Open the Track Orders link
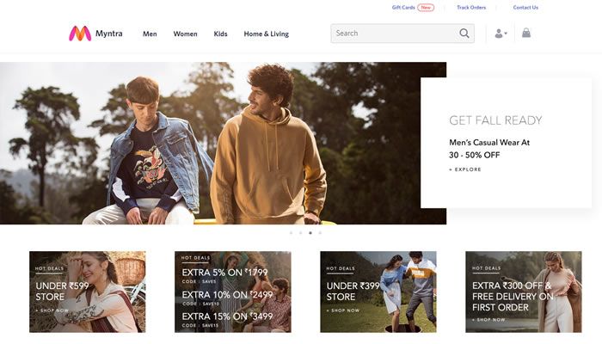602x344 pixels. 470,8
